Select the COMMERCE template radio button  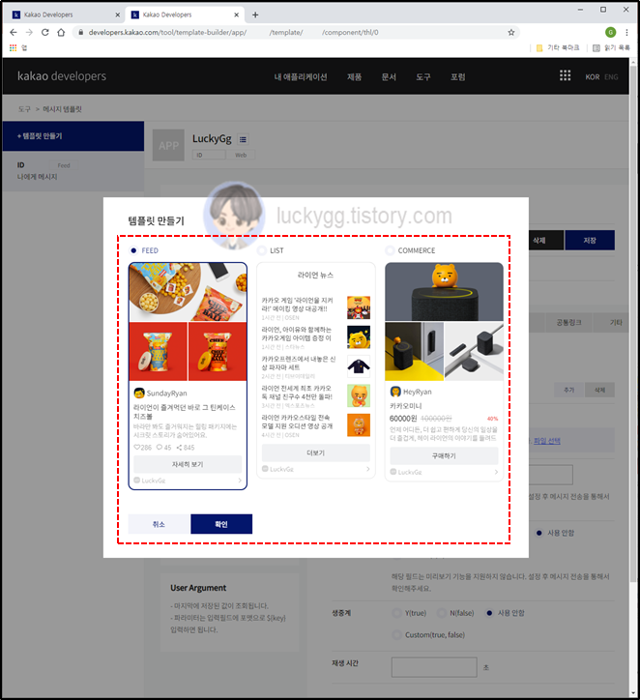390,250
